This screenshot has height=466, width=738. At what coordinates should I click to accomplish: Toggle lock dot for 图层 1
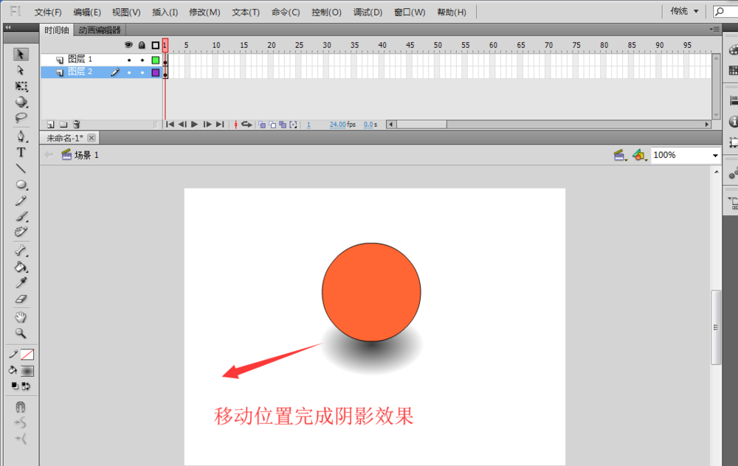tap(142, 60)
